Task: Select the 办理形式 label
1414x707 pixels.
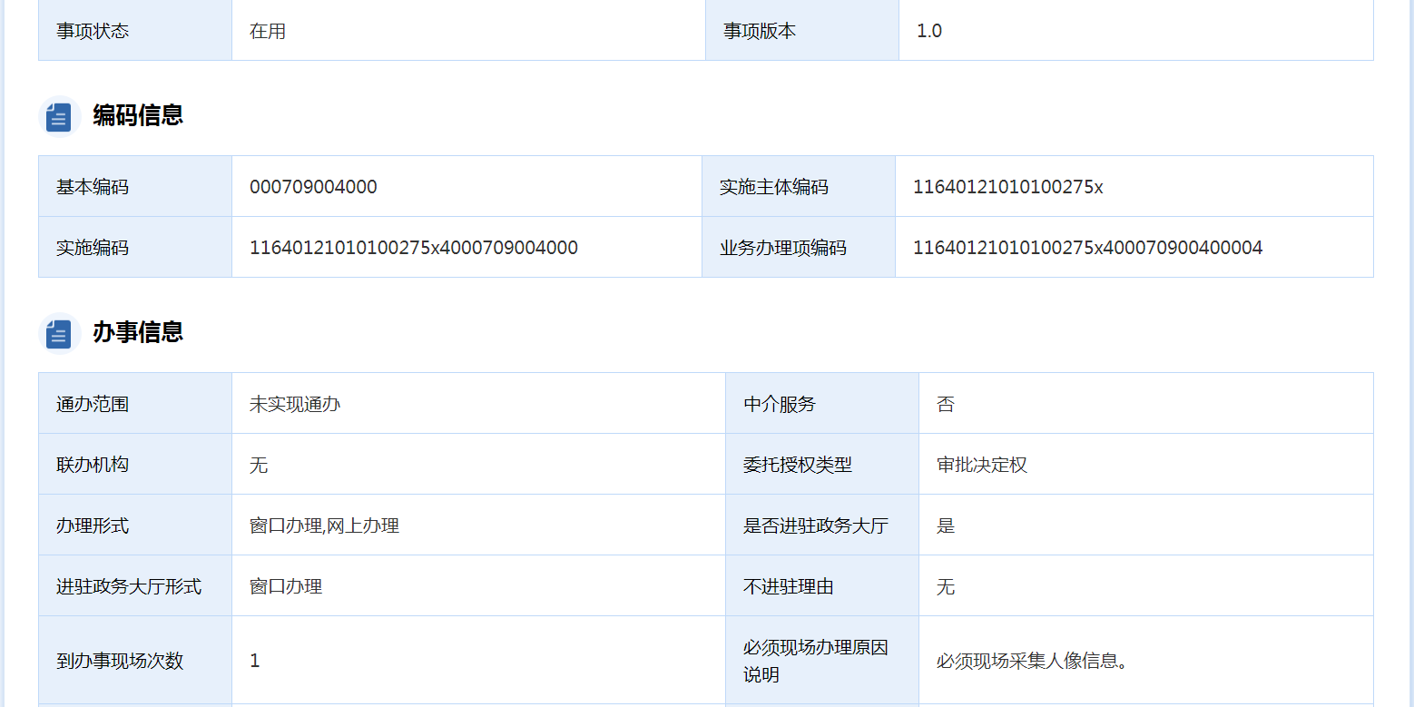Action: click(x=93, y=525)
